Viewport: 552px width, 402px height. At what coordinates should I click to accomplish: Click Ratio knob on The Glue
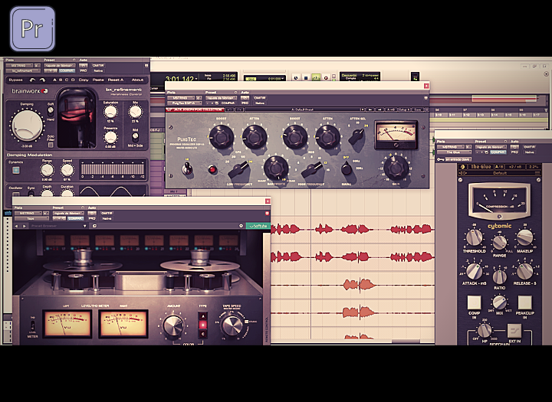pyautogui.click(x=499, y=276)
